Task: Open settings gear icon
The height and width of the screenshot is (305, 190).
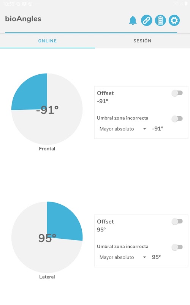Action: pyautogui.click(x=174, y=20)
